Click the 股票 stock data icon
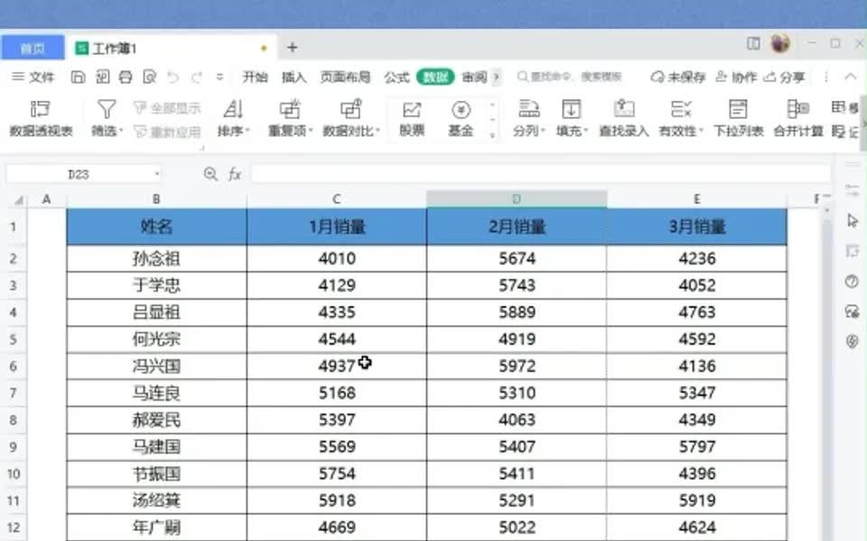 pyautogui.click(x=412, y=119)
